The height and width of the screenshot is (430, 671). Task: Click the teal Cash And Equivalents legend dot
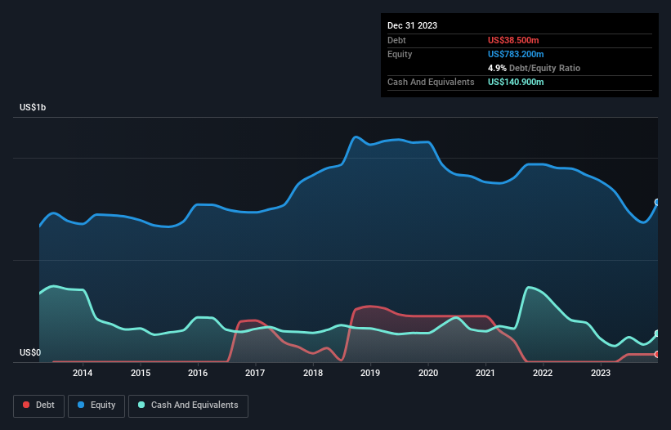141,405
